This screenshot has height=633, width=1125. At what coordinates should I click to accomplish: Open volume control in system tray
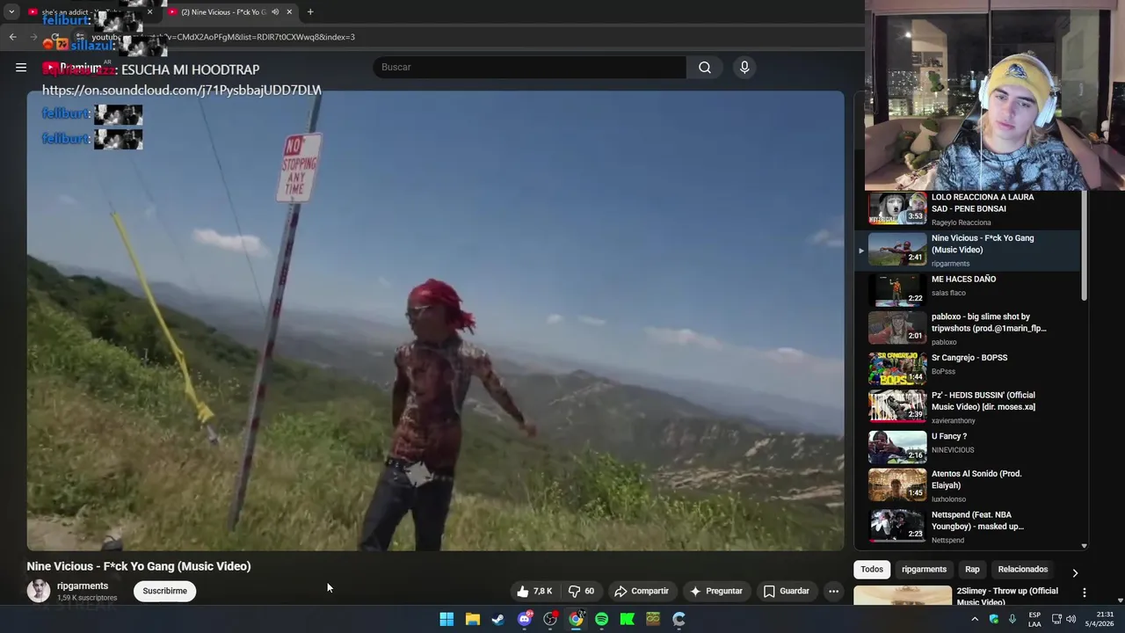click(x=1071, y=619)
